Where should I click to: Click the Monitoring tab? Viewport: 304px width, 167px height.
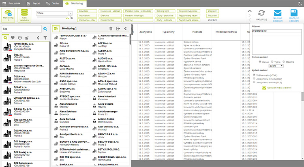pos(75,4)
